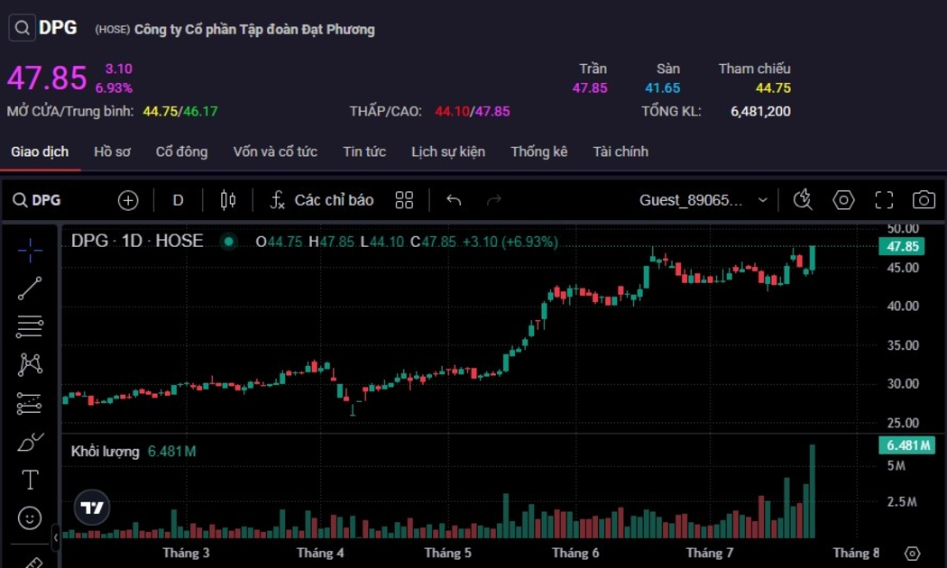Open the Tài chính tab
947x568 pixels.
621,151
